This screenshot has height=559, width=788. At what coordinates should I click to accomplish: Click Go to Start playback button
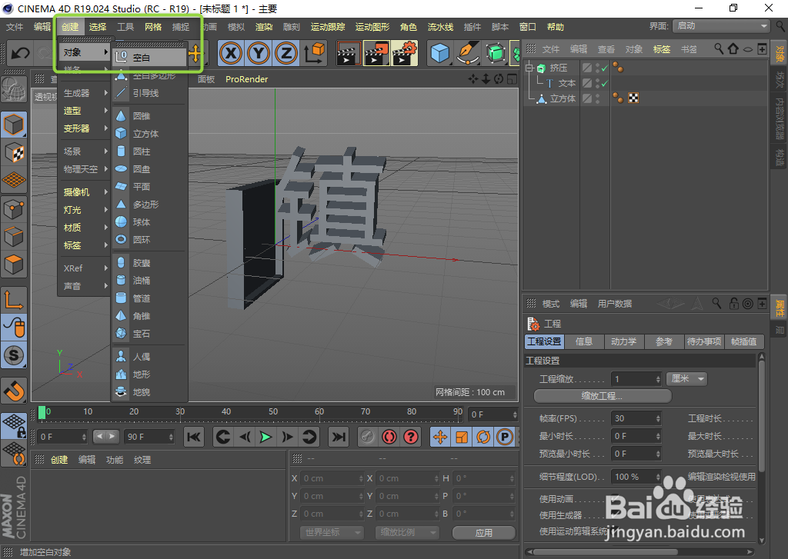pyautogui.click(x=193, y=437)
